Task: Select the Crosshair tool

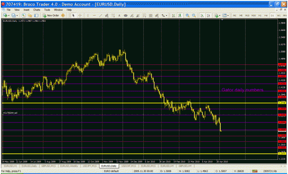Action: pos(80,16)
